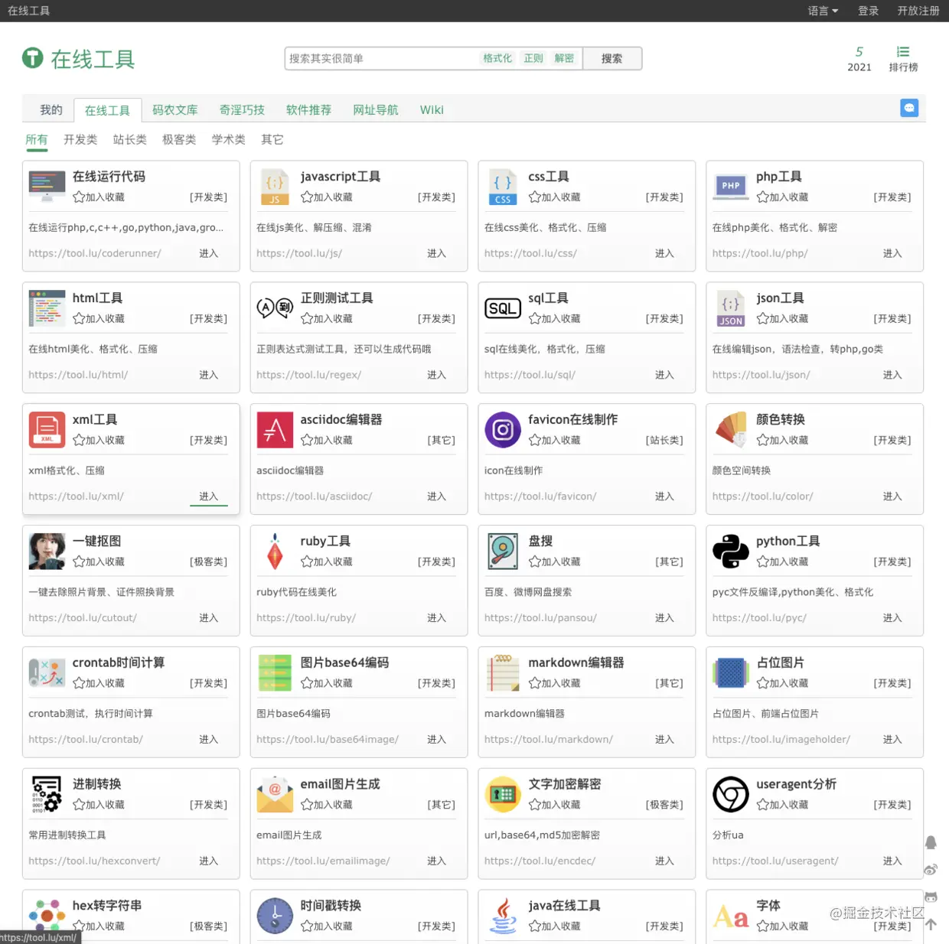Click the 图片base64编码 green icon
This screenshot has height=944, width=949.
coord(275,672)
